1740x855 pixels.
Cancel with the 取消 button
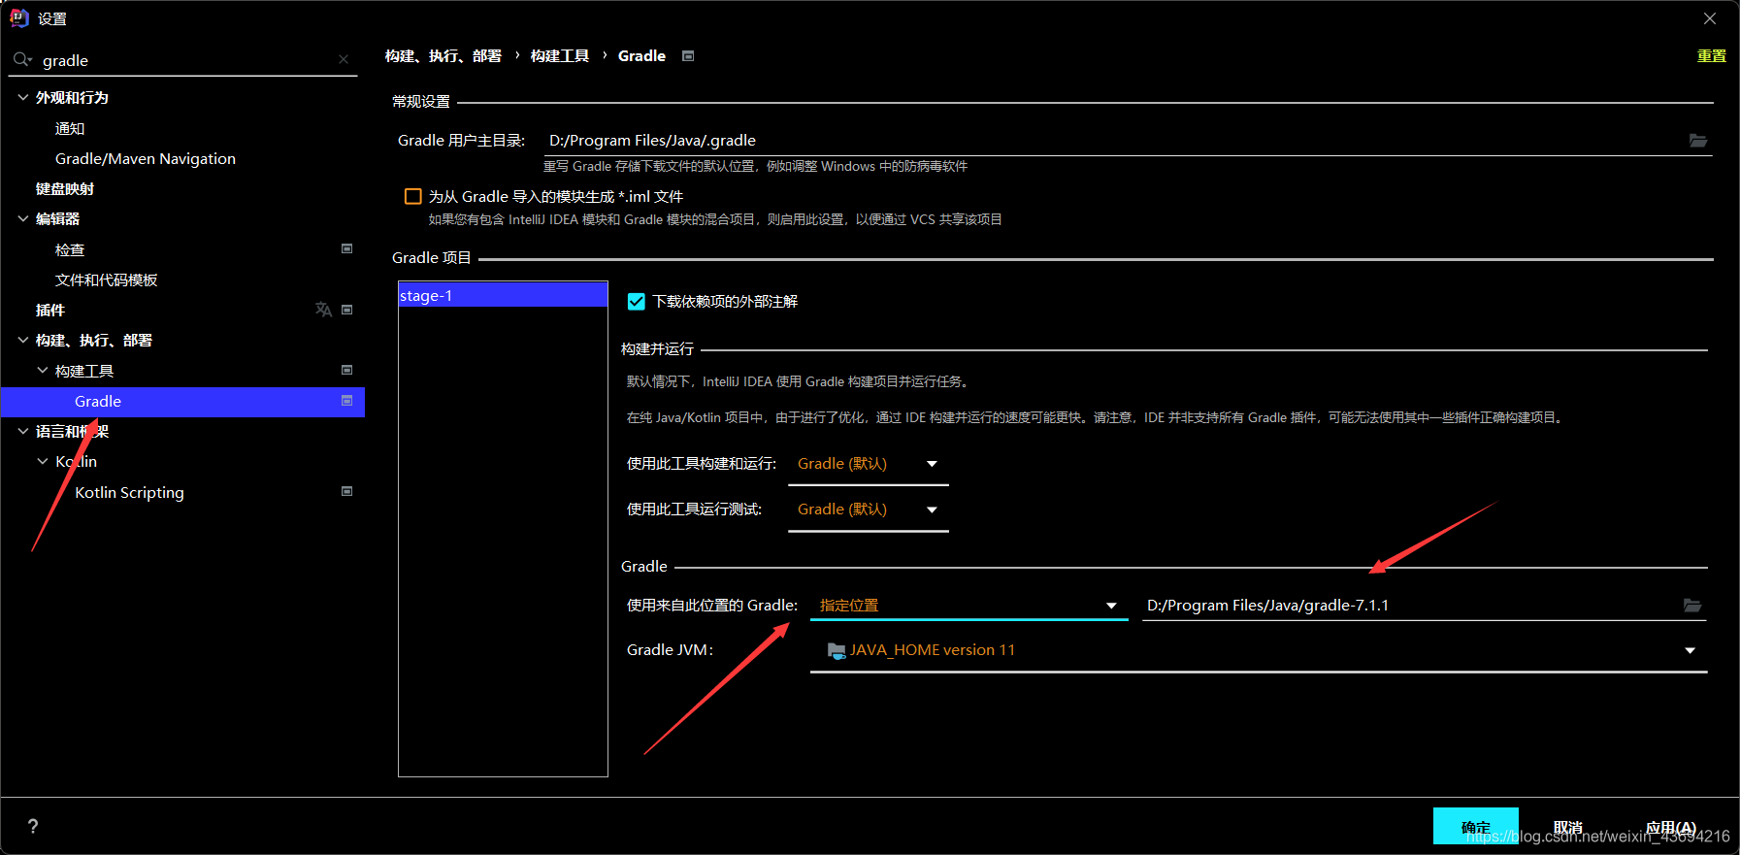click(1568, 827)
